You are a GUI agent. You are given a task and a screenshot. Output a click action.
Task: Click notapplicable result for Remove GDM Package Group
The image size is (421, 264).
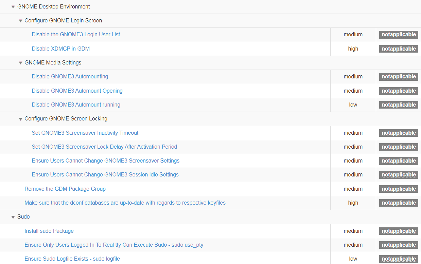(x=399, y=189)
